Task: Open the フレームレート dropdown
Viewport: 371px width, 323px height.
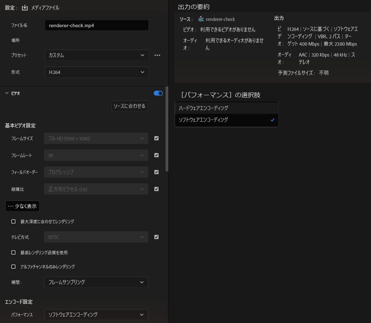Action: (x=96, y=156)
